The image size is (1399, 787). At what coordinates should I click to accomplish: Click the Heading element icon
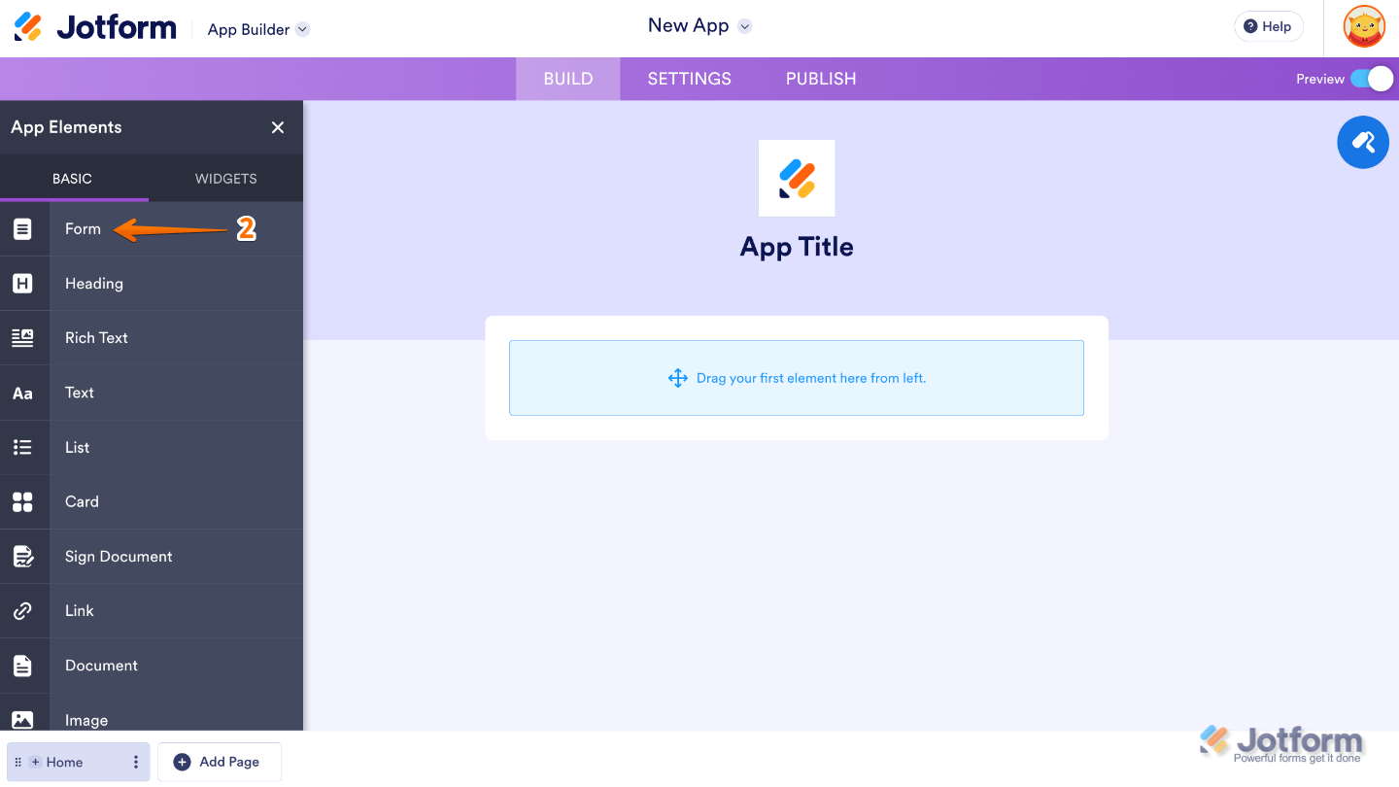point(23,283)
